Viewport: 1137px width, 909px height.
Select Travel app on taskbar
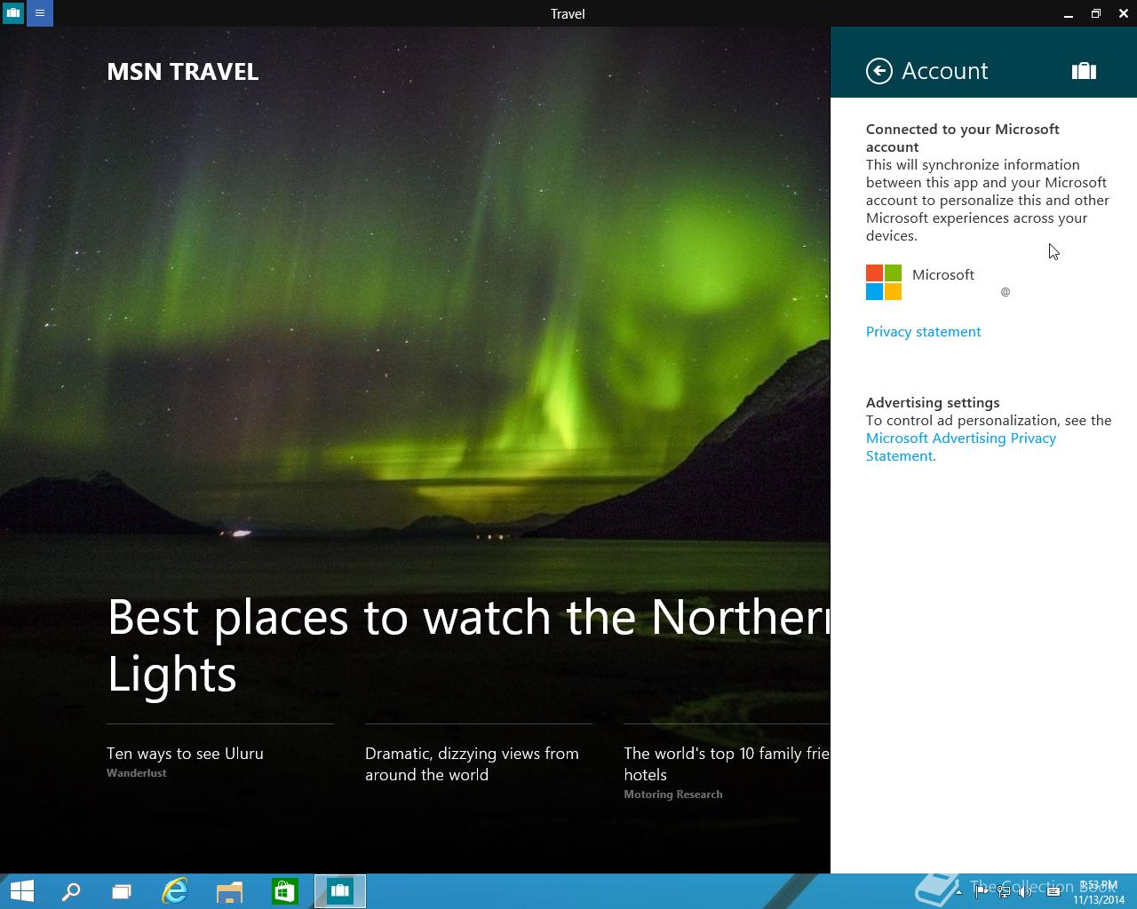pos(339,891)
